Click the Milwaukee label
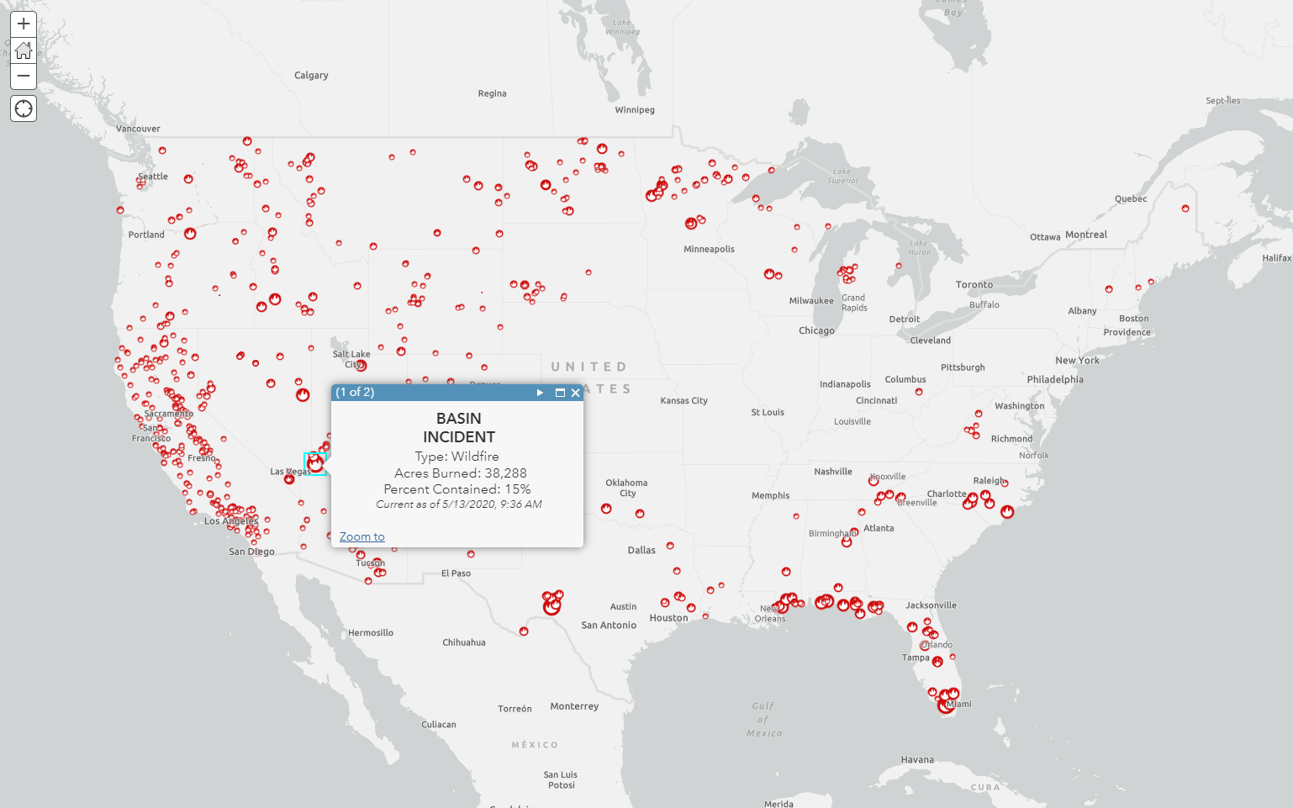This screenshot has width=1293, height=808. click(x=811, y=301)
